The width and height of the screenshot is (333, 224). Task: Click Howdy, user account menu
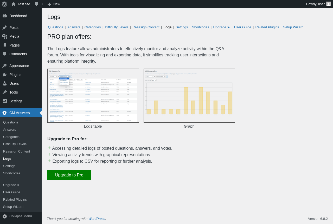318,4
